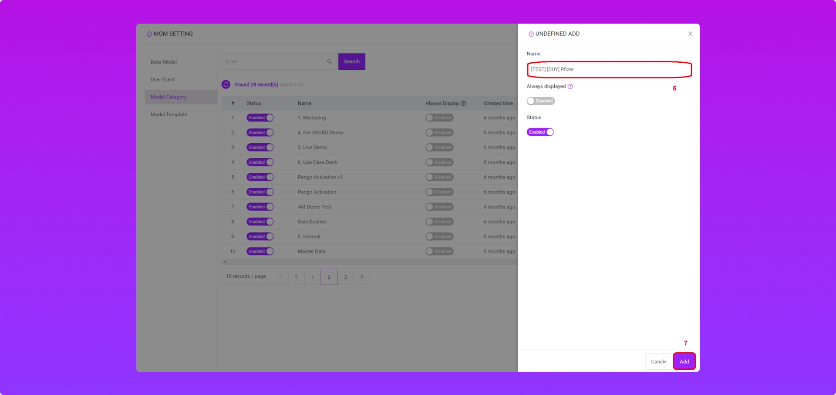
Task: Open the 10 records / page dropdown
Action: 254,277
